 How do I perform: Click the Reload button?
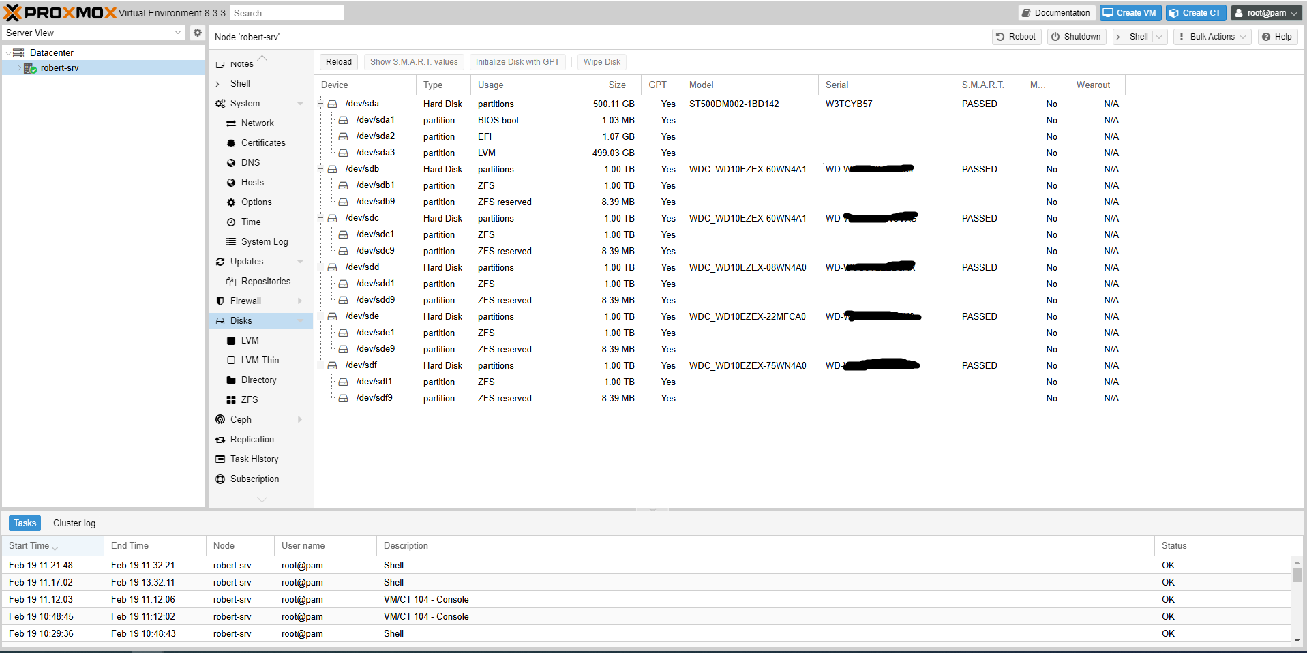tap(339, 62)
